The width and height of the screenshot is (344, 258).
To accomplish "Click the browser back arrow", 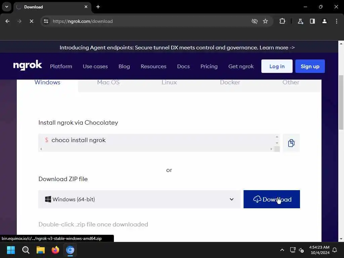I will (x=7, y=21).
